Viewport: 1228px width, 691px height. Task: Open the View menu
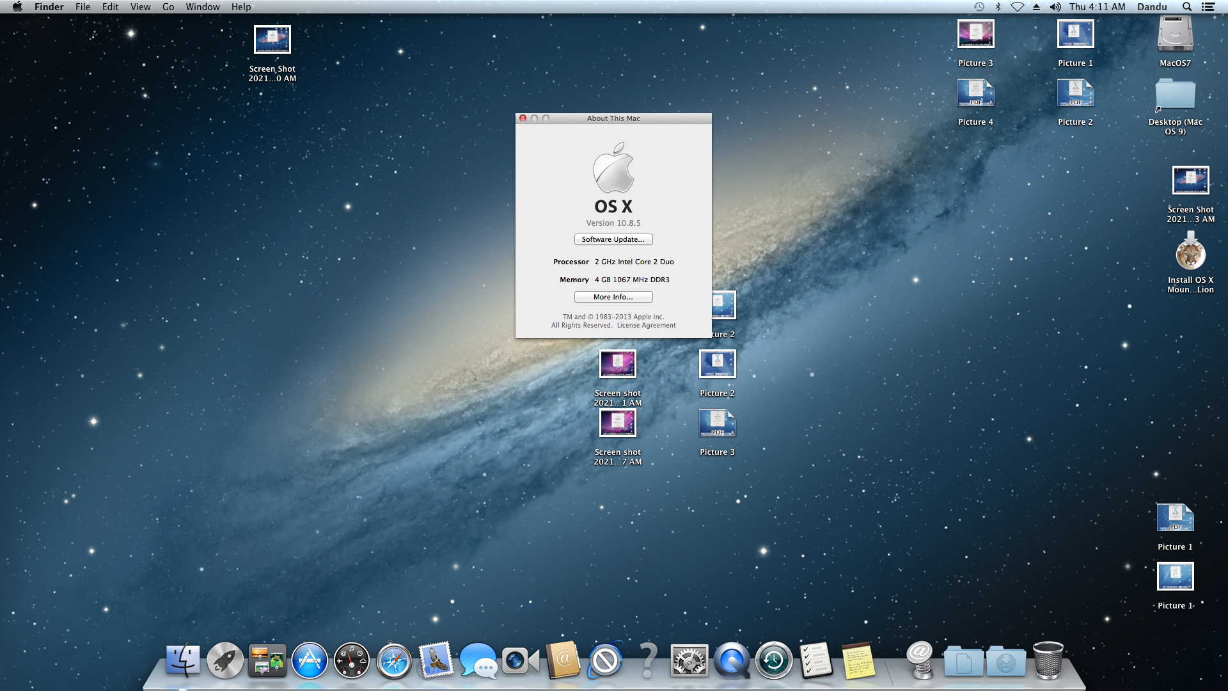(x=140, y=6)
